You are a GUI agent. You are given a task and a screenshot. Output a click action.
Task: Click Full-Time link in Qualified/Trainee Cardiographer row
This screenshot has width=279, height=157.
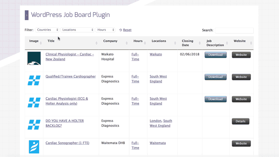(x=135, y=79)
